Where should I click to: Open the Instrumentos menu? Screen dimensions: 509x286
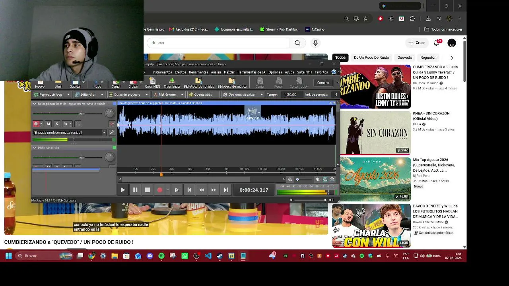[x=162, y=72]
